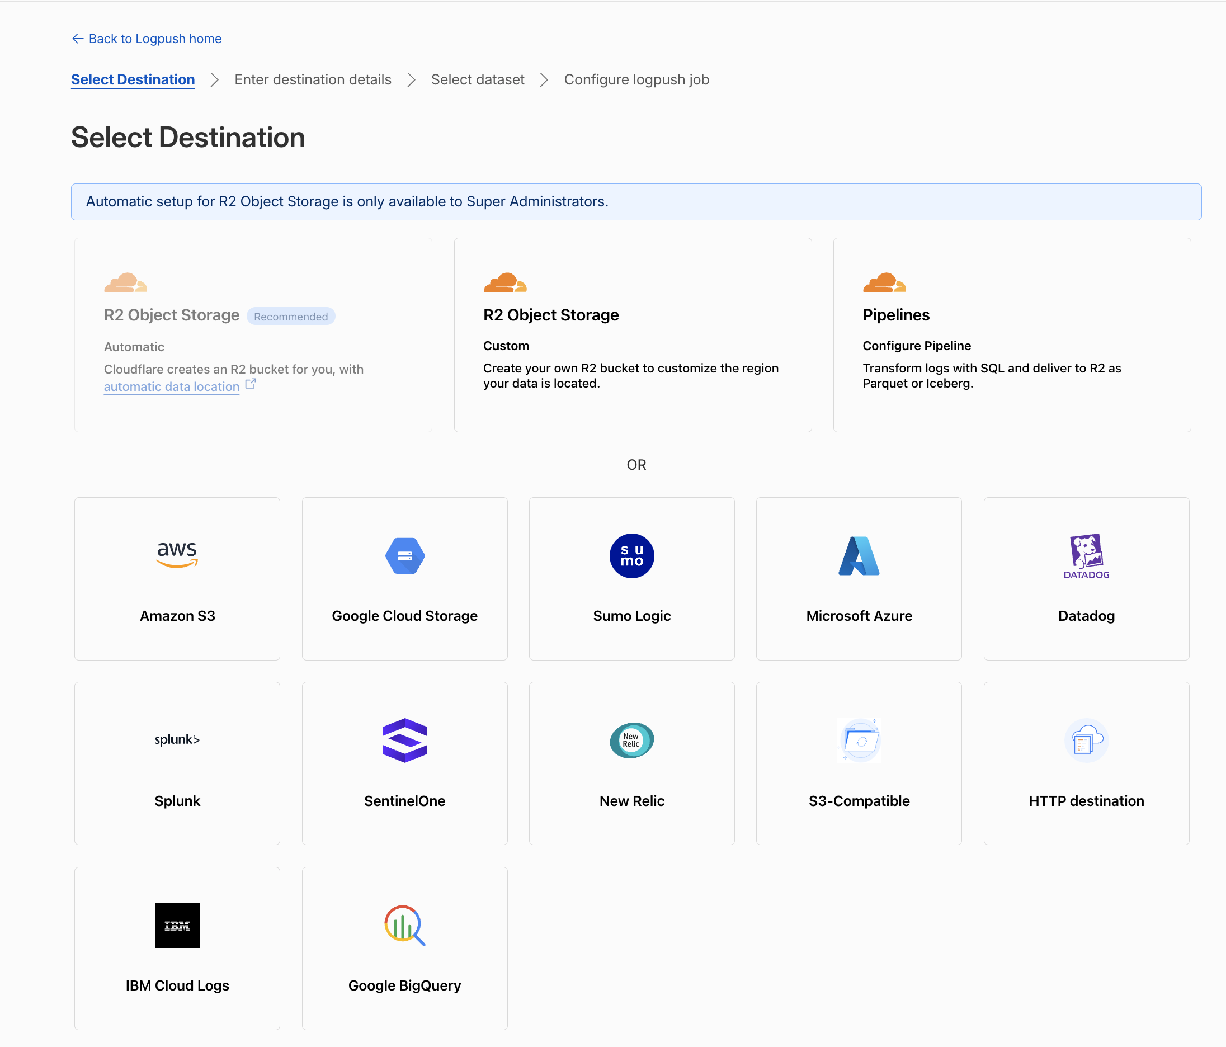
Task: Click 'Transform logs with SQL' description text
Action: 992,376
